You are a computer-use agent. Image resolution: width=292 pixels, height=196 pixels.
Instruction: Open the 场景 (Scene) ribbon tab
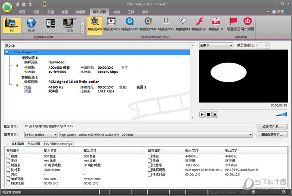36,12
